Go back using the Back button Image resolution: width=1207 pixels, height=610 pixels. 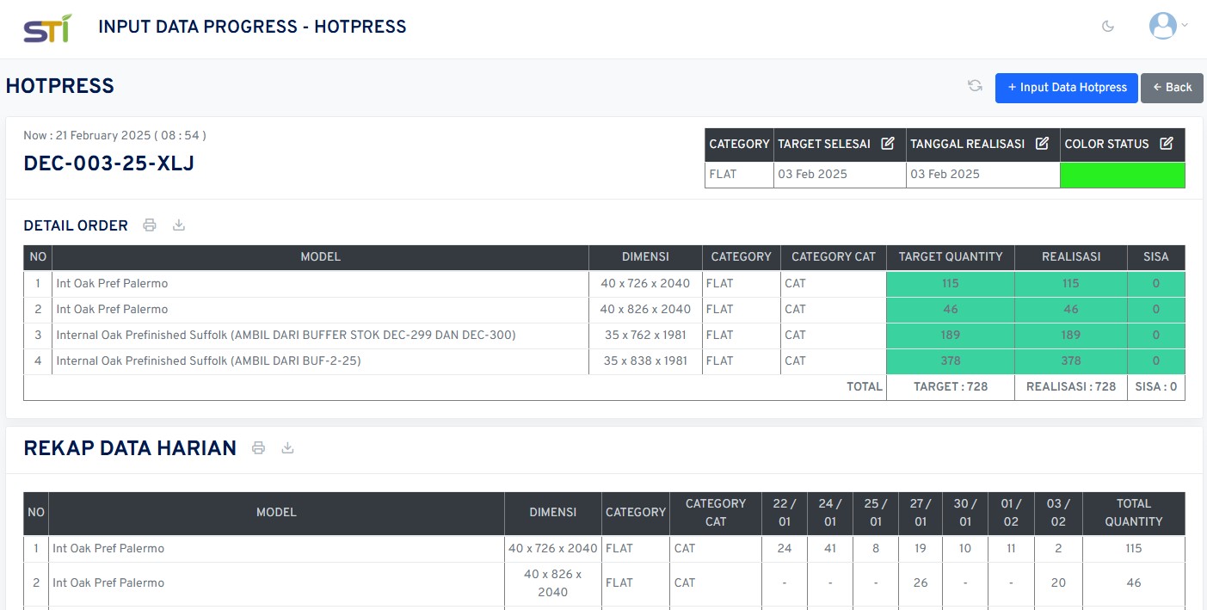tap(1172, 88)
